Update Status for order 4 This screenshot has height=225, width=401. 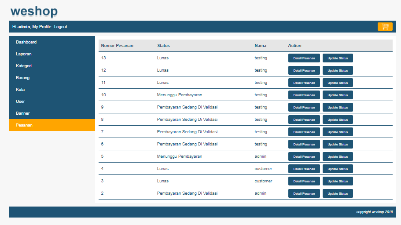click(338, 169)
